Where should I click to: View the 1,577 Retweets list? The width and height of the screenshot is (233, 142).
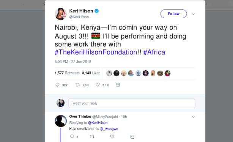67,73
